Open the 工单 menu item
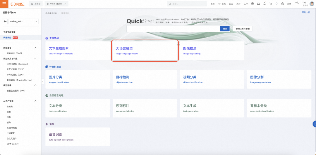The width and height of the screenshot is (316, 155). [246, 4]
